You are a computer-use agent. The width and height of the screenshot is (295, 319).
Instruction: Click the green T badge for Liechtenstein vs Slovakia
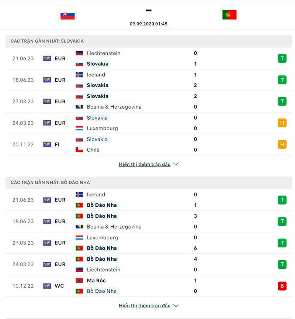click(282, 58)
